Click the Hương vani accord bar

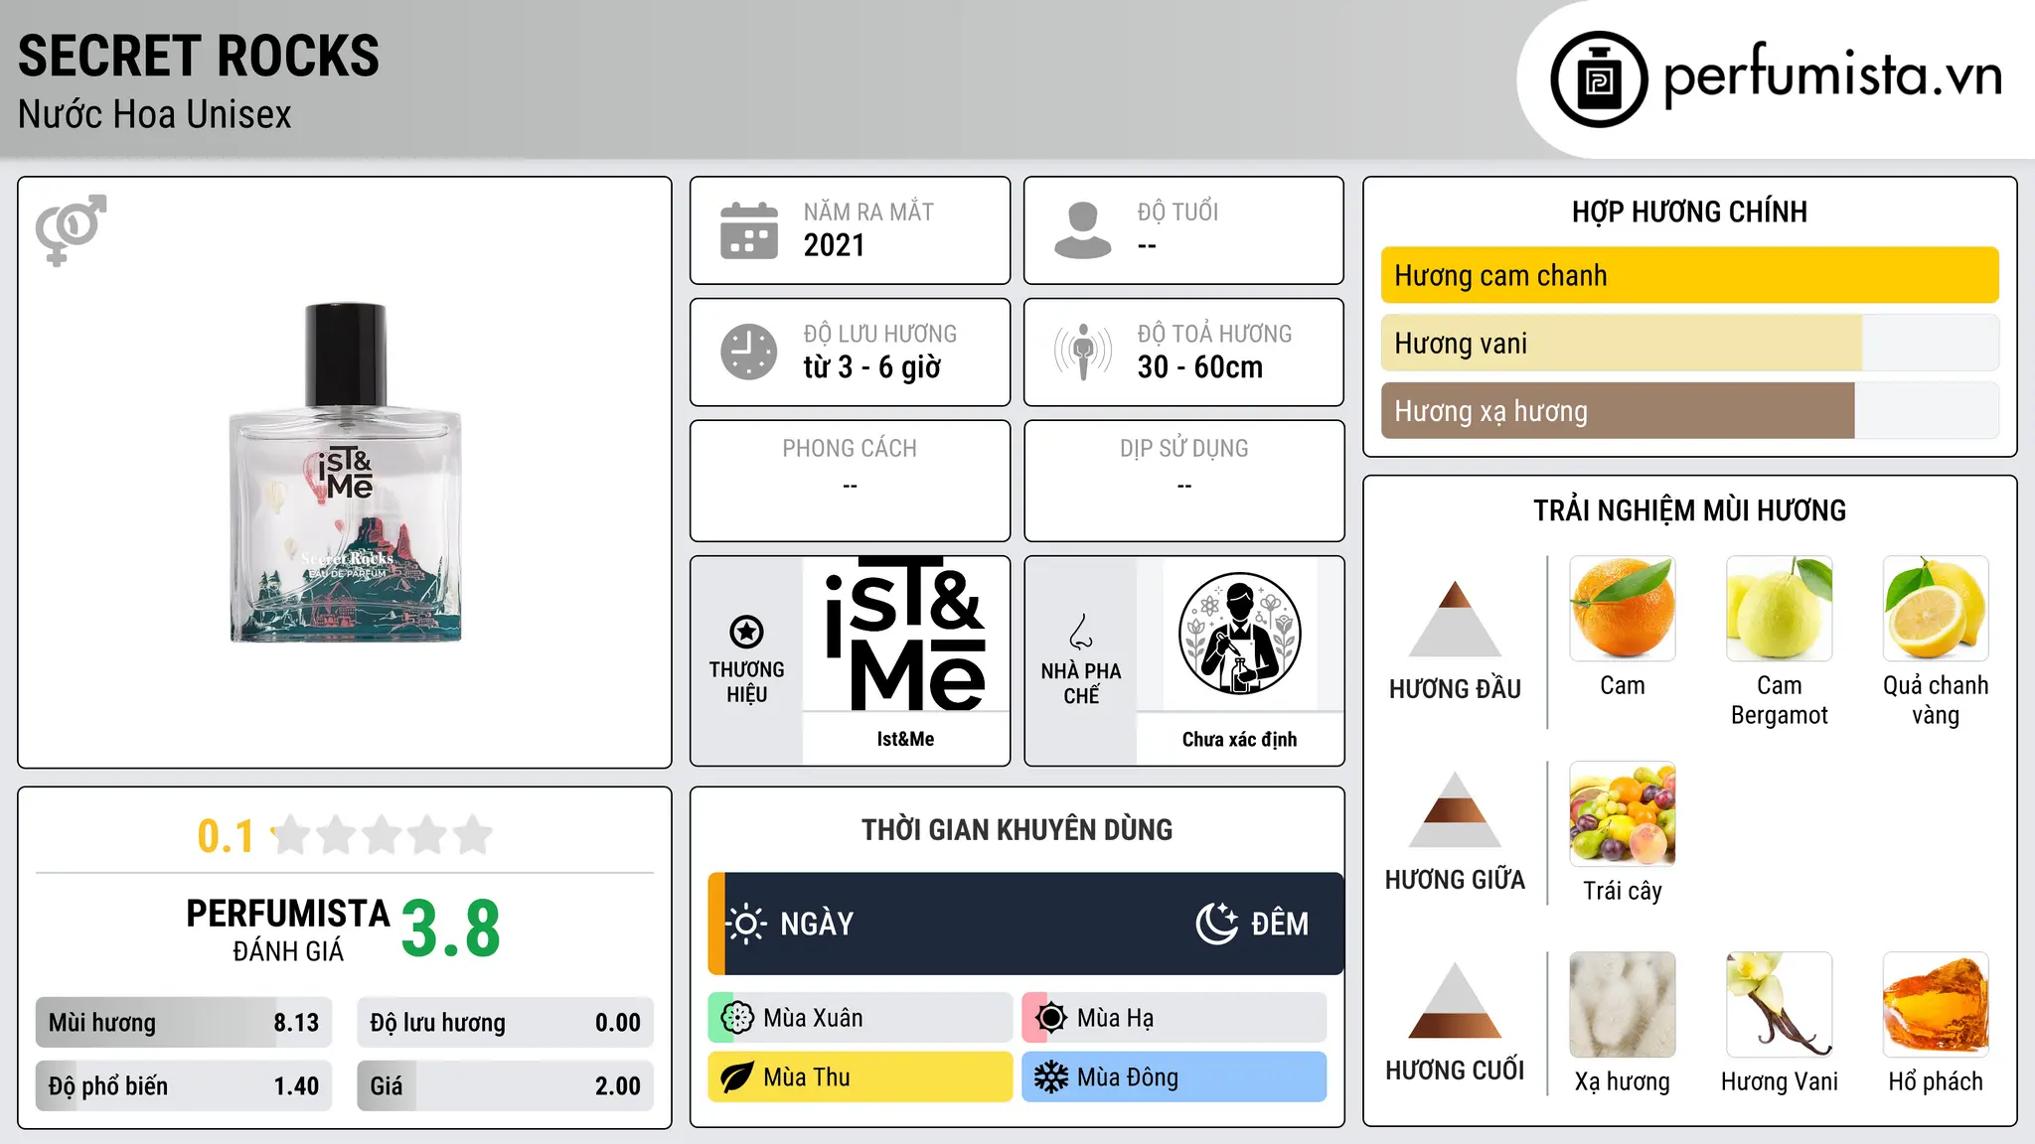point(1689,343)
